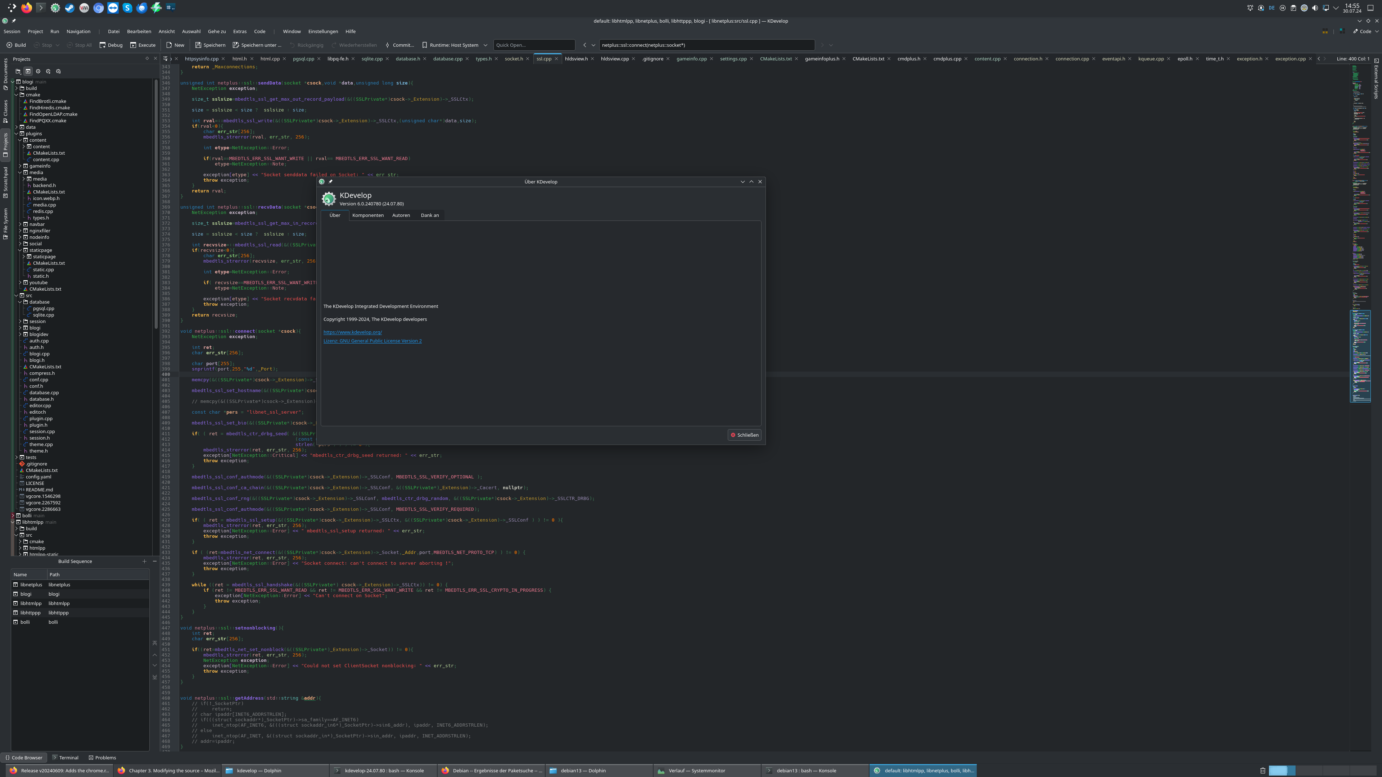Switch to the Komponenten tab
Screen dimensions: 1382x777
[x=367, y=215]
